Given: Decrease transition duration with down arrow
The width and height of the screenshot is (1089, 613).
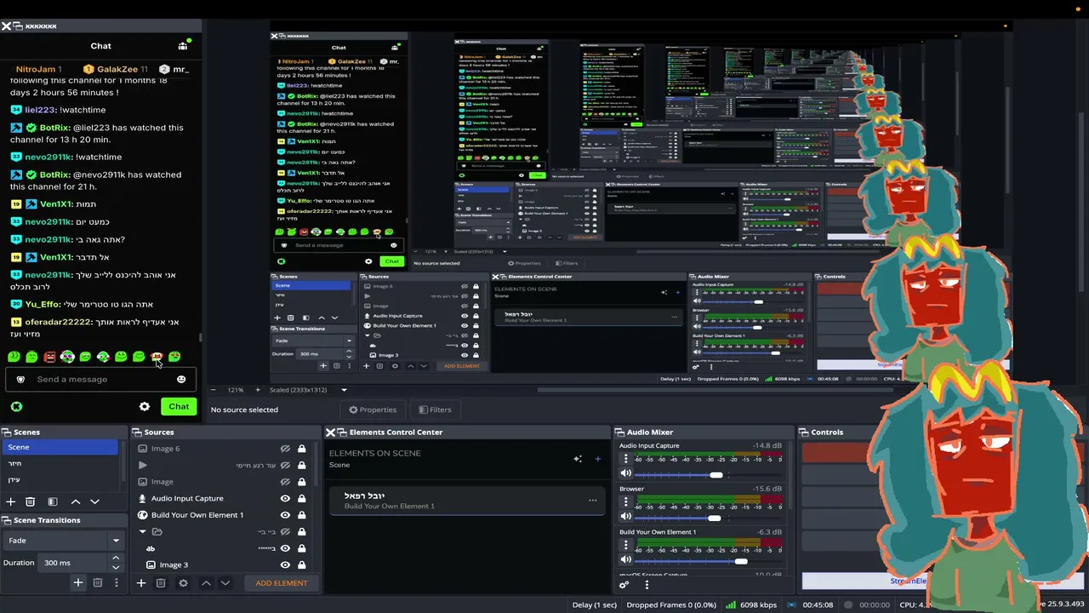Looking at the screenshot, I should [116, 567].
